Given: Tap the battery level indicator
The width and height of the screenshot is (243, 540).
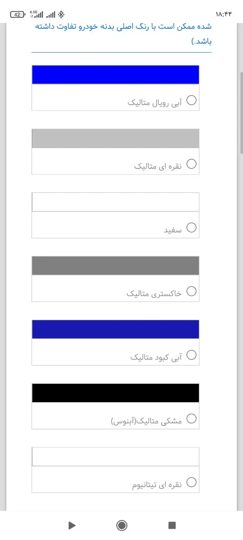Looking at the screenshot, I should coord(17,15).
